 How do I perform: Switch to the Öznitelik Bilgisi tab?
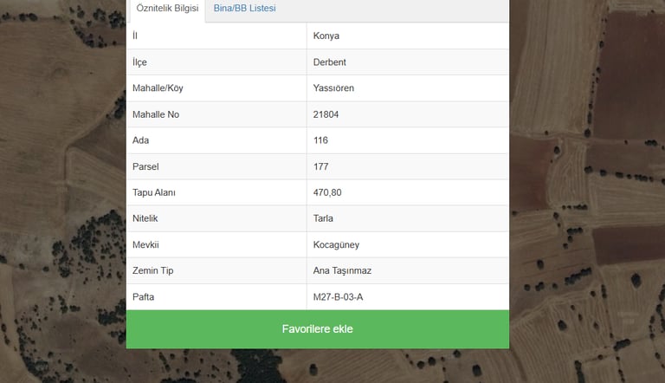(167, 9)
